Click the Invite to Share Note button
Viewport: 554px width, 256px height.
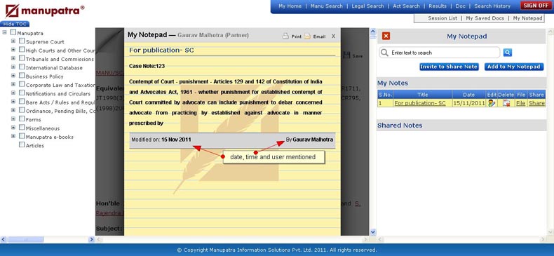(x=449, y=67)
